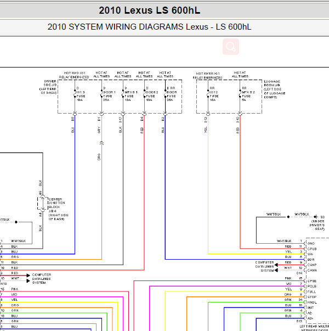Click the "VIO" wire label beside POLE terminal

tap(288, 284)
